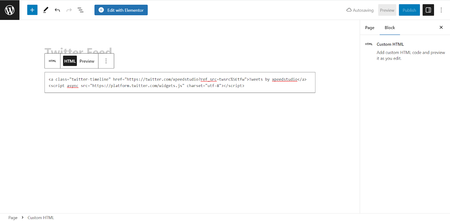
Task: Click the Custom HTML block type icon in toolbar
Action: click(52, 61)
